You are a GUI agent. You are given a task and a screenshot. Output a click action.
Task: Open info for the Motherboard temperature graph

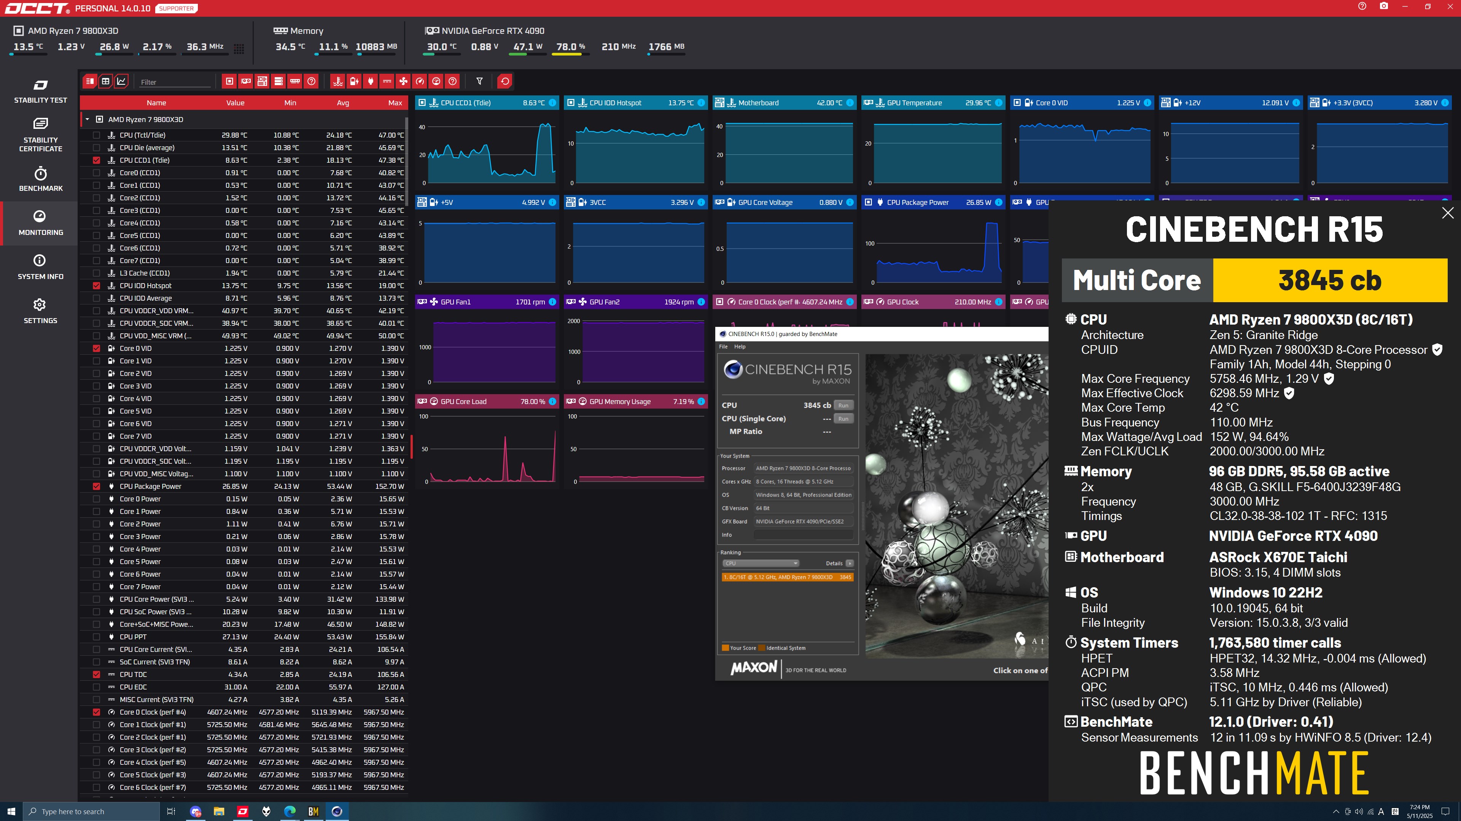(850, 103)
